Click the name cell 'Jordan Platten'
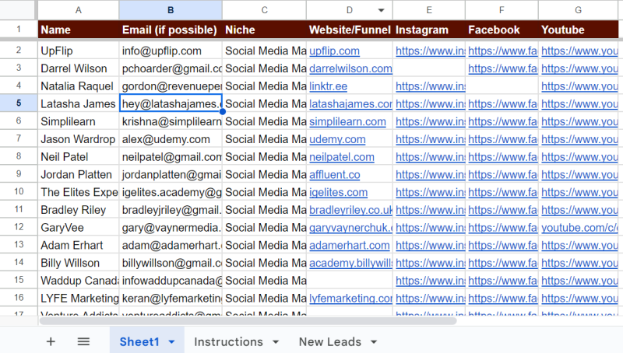 tap(79, 174)
